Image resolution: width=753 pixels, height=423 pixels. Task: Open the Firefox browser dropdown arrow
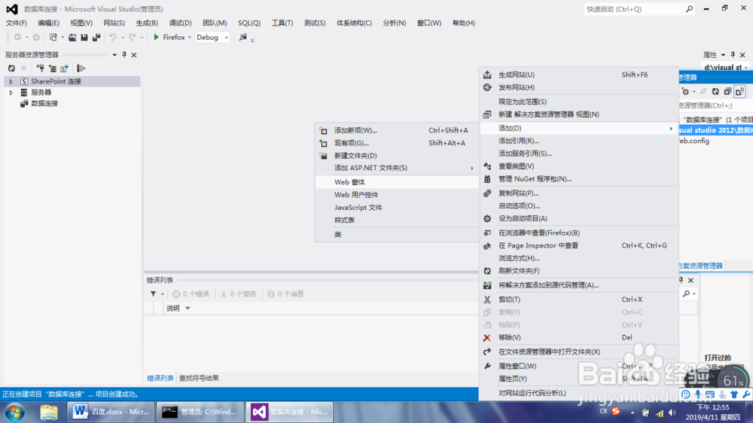pyautogui.click(x=189, y=38)
